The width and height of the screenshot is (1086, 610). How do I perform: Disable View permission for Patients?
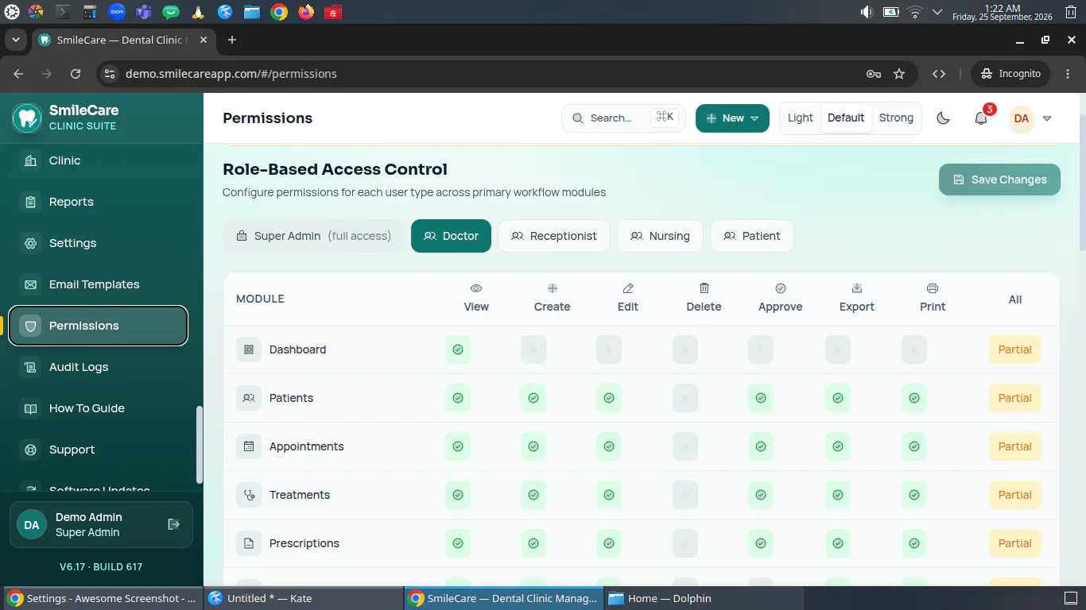click(458, 398)
